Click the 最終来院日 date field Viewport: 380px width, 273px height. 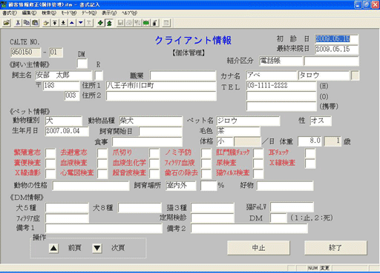336,50
